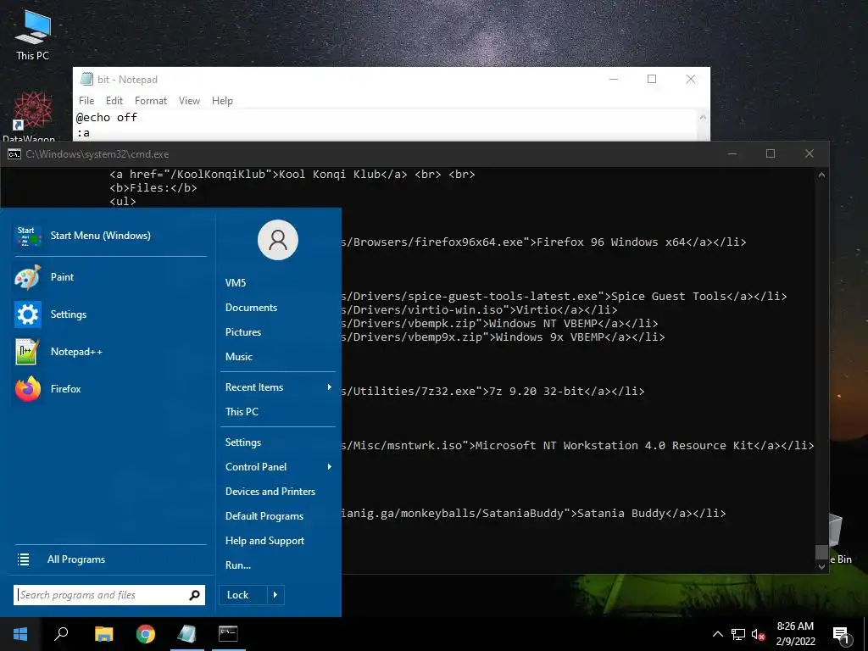The height and width of the screenshot is (651, 868).
Task: Select the Recycle Bin desktop icon
Action: pyautogui.click(x=839, y=538)
